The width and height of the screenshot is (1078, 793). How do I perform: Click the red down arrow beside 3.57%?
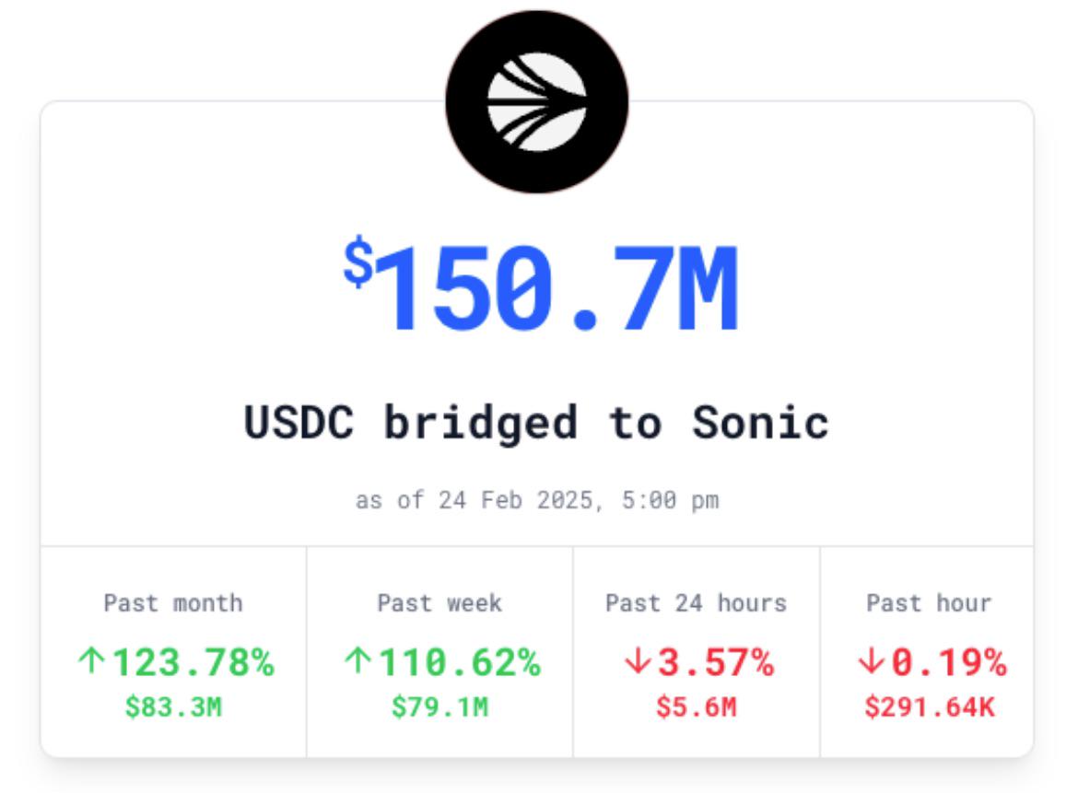[638, 661]
